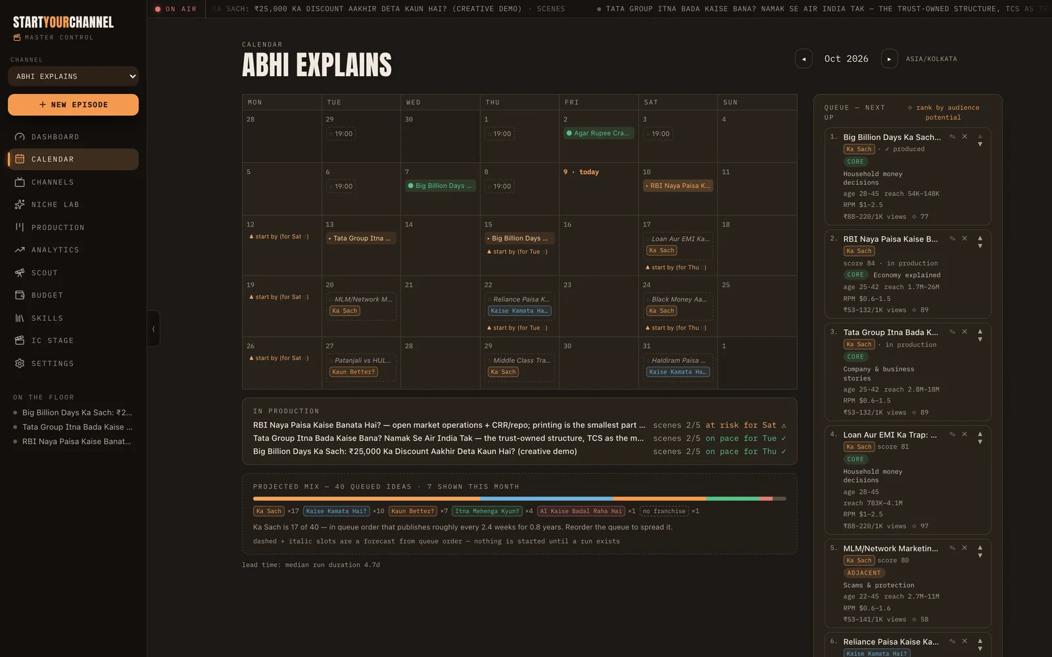The width and height of the screenshot is (1052, 657).
Task: Open the Tata Group Itna event on Oct 13
Action: pos(361,238)
